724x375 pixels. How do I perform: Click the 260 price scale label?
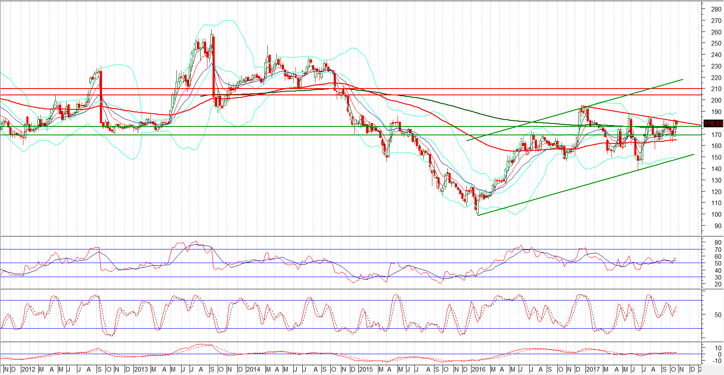point(716,32)
